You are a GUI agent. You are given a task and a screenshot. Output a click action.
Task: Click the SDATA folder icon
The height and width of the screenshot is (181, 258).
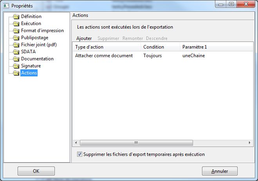click(16, 52)
